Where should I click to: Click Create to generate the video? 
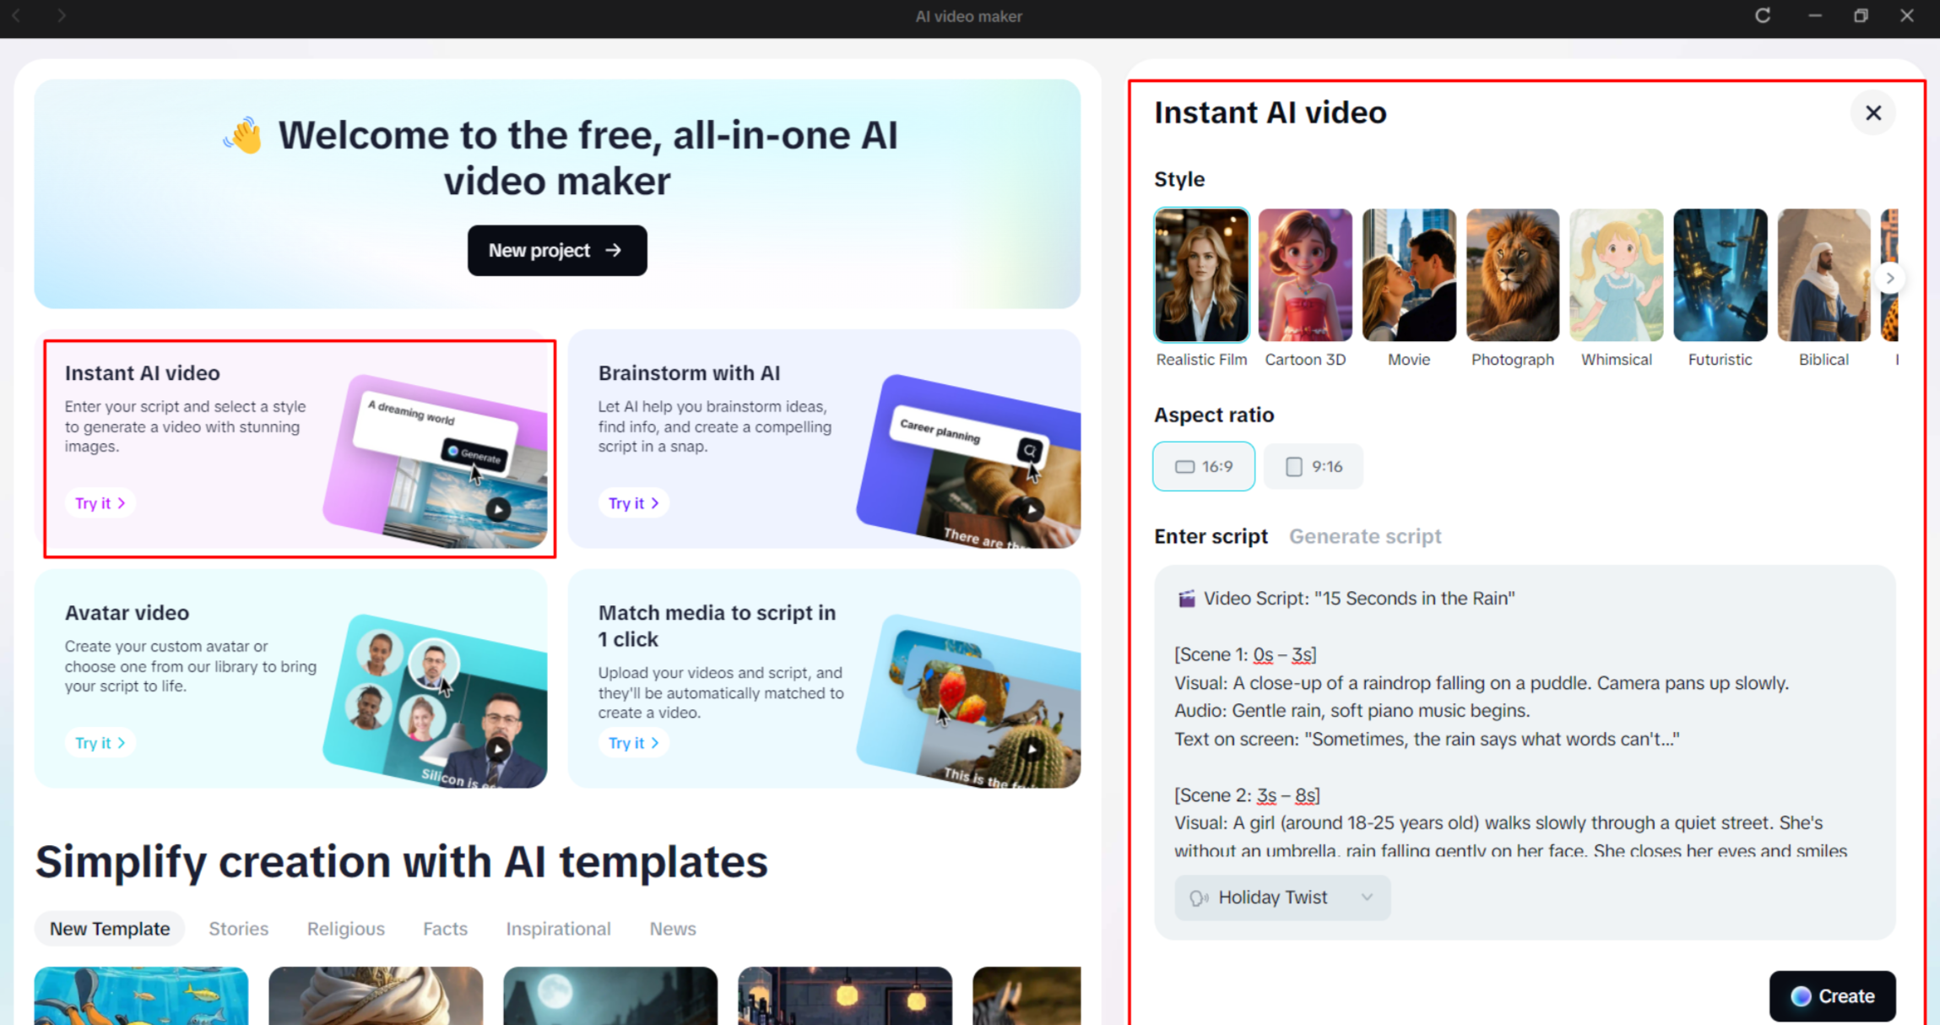pos(1832,996)
